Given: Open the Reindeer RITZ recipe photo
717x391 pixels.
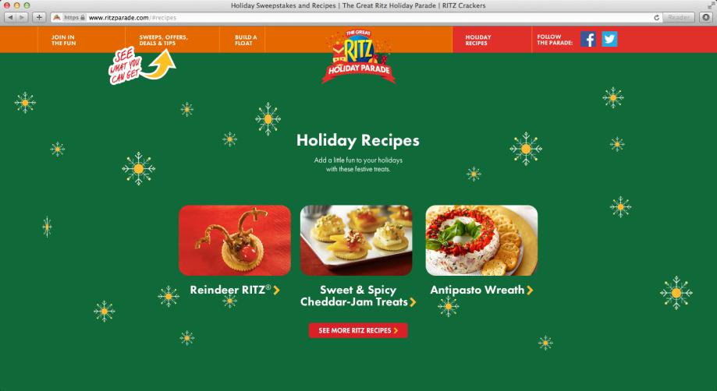Looking at the screenshot, I should (235, 241).
